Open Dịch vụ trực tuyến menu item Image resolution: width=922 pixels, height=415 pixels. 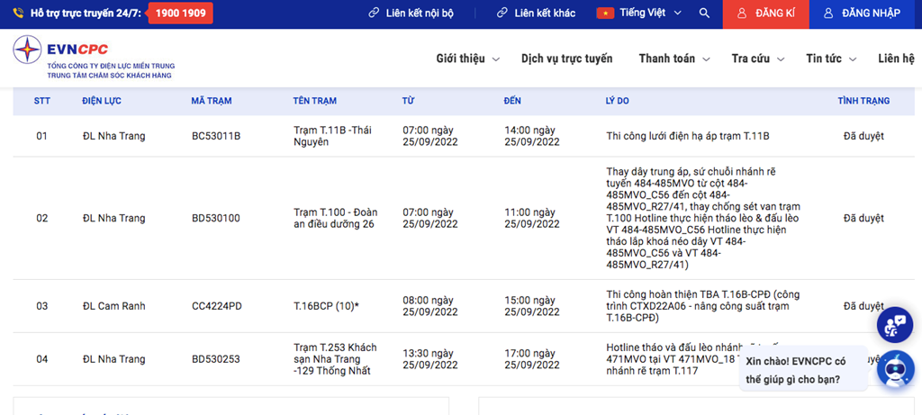(566, 59)
